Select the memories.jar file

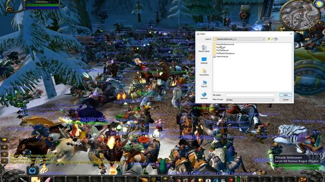point(221,56)
